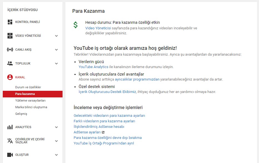The image size is (259, 163).
Task: Open the YouTube Analytics link
Action: 93,67
